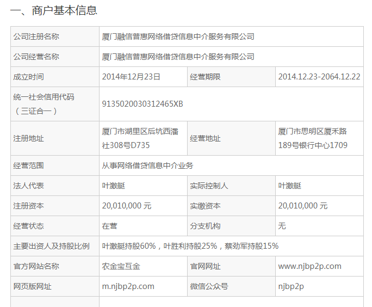The image size is (372, 307).
Task: Select 20,010,000 元 beside 实缴资本
Action: (303, 206)
